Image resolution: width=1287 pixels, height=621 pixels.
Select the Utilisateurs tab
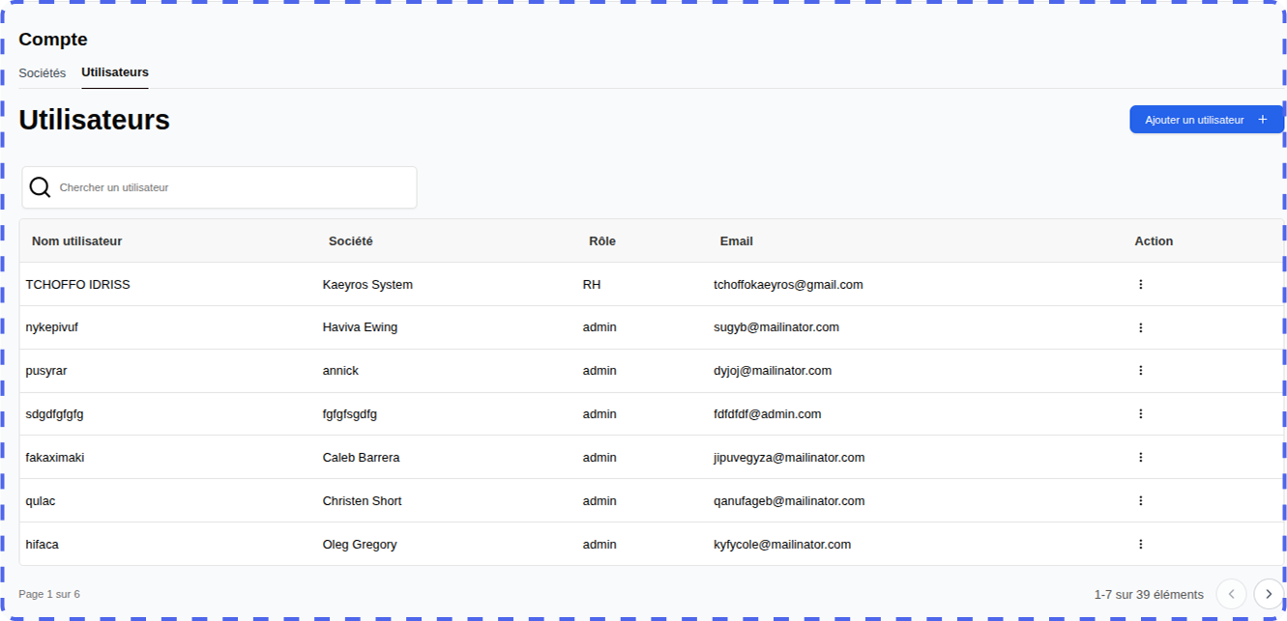pos(115,73)
